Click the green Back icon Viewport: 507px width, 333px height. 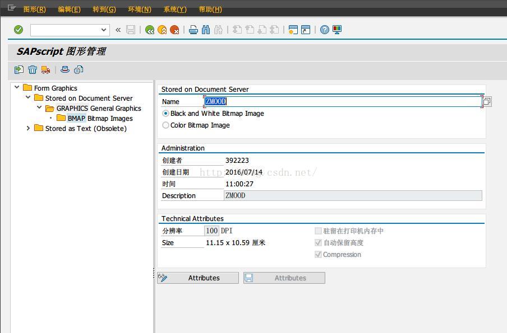pyautogui.click(x=150, y=30)
